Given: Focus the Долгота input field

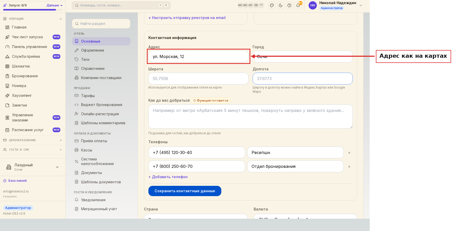Looking at the screenshot, I should [x=303, y=79].
